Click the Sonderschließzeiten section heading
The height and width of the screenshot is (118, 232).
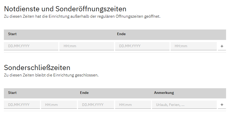(x=37, y=68)
